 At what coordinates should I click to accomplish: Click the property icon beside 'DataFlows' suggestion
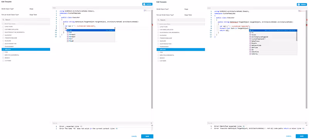pyautogui.click(x=250, y=41)
